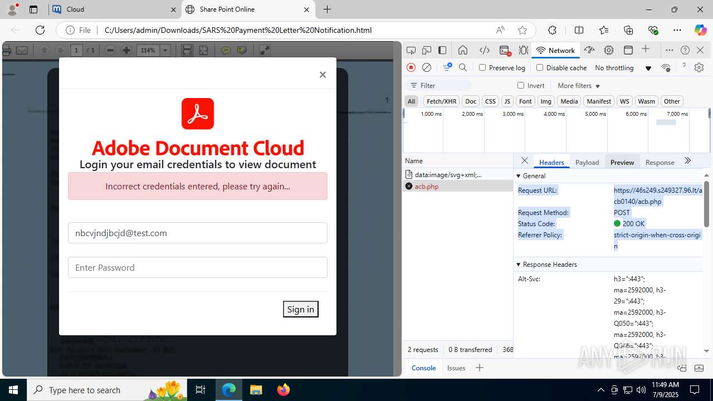The height and width of the screenshot is (401, 713).
Task: Click the network timeline overview
Action: (556, 131)
